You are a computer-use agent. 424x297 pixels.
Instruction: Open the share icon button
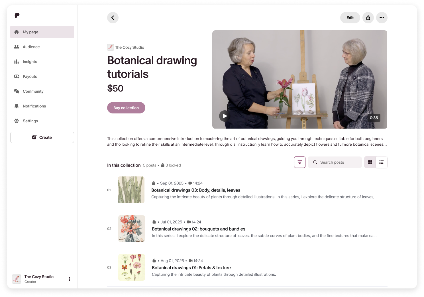[x=368, y=18]
